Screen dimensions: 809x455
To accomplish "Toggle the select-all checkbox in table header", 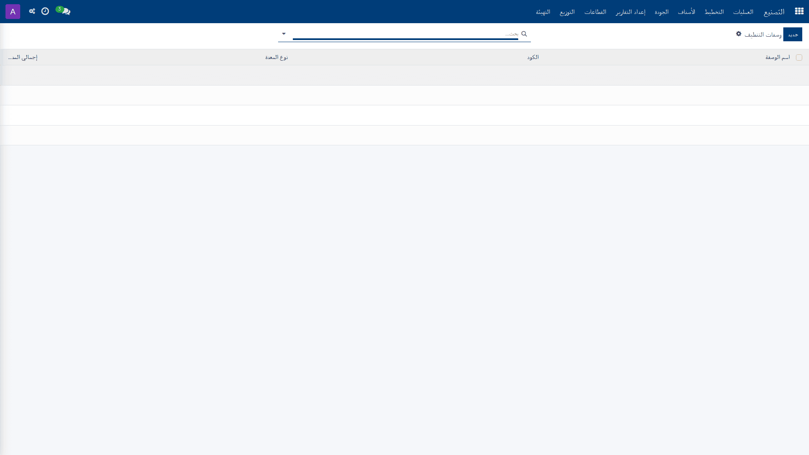I will [799, 57].
